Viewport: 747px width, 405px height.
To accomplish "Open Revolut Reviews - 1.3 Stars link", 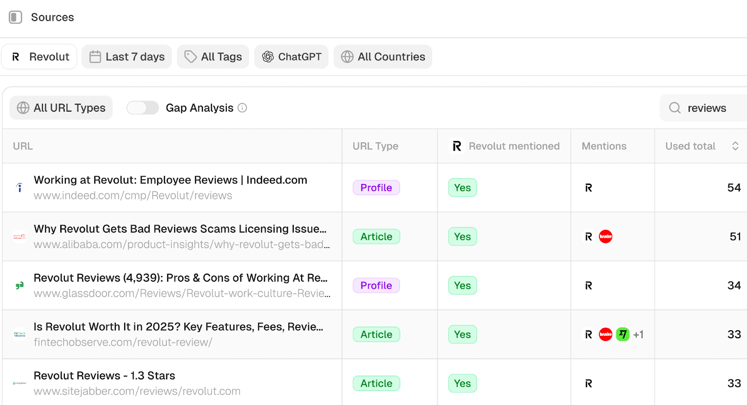I will click(x=104, y=376).
